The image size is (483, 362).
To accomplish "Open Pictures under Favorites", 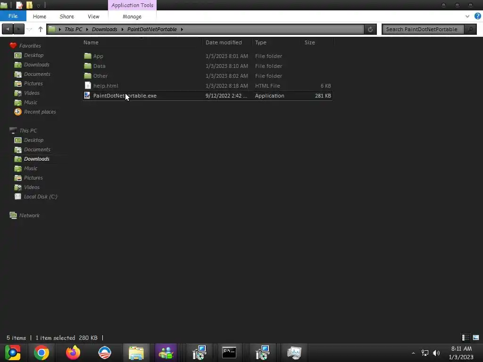I will (29, 83).
